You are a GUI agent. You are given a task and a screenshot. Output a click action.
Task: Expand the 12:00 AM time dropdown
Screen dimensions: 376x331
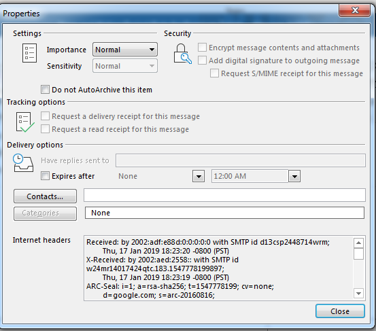(x=294, y=177)
